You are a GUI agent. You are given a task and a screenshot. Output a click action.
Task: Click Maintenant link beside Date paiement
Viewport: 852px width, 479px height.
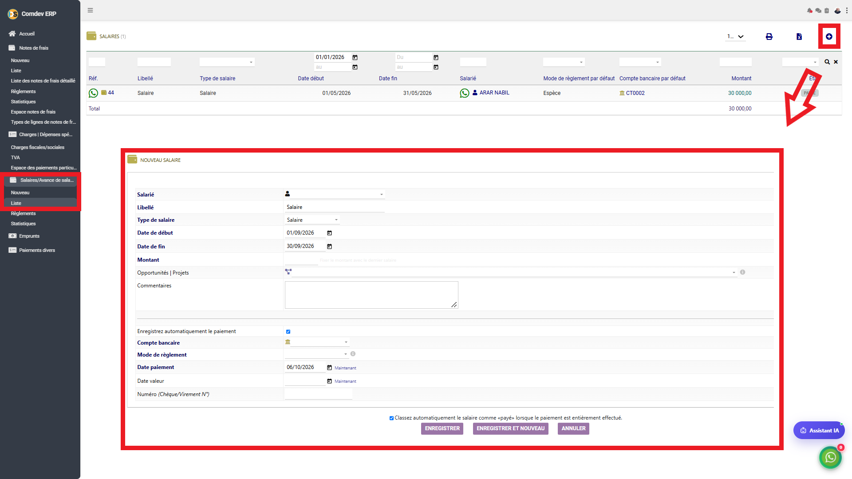(x=345, y=368)
